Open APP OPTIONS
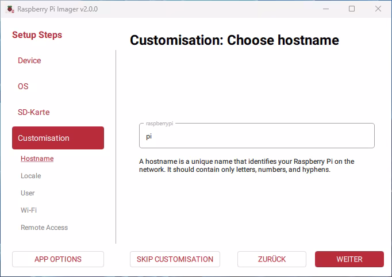 [57, 259]
